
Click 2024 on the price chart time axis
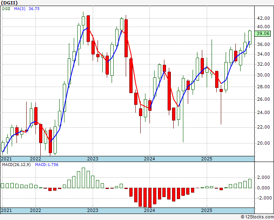(x=149, y=159)
